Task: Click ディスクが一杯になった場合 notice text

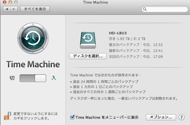Action: (124, 98)
